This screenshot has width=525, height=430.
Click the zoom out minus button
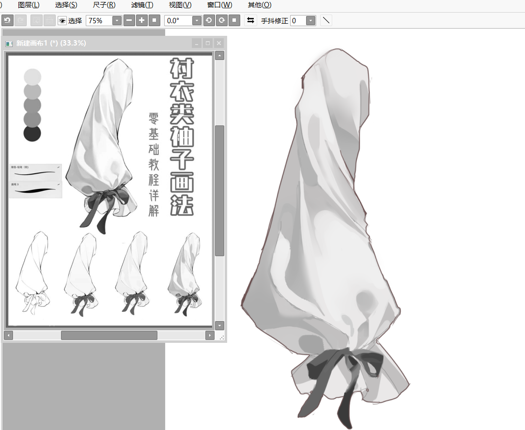pyautogui.click(x=129, y=20)
